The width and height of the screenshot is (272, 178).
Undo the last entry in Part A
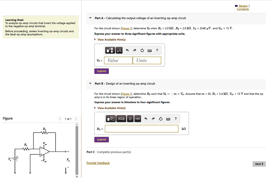(127, 50)
